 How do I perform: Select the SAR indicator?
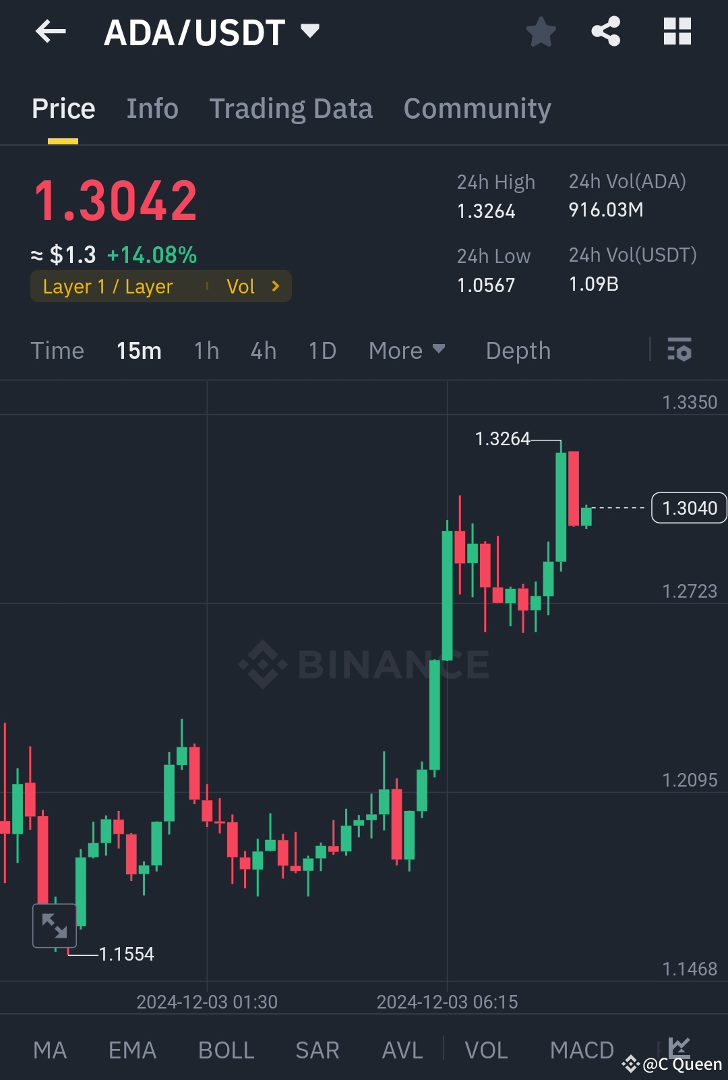pos(317,1050)
